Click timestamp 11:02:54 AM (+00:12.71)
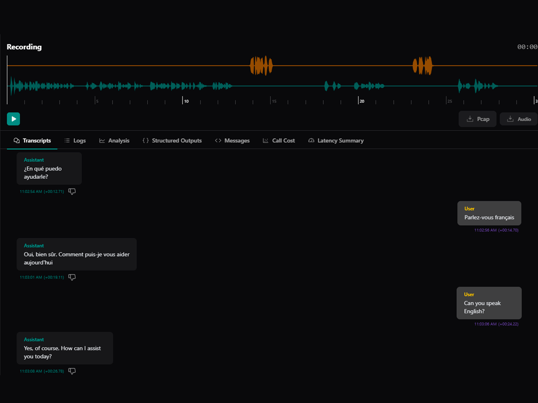 42,191
